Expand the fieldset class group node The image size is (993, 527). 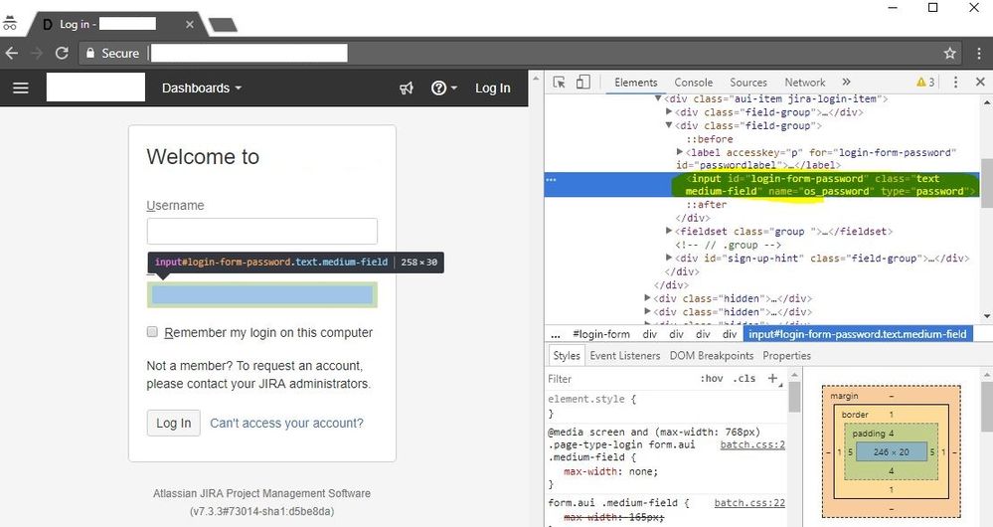pos(669,232)
